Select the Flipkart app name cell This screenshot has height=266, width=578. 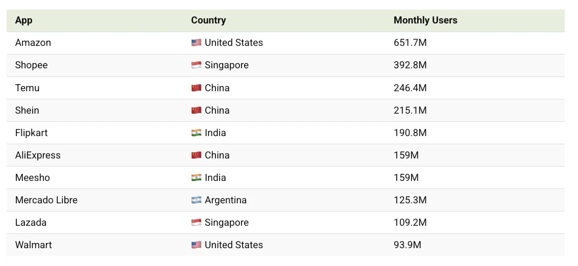coord(31,132)
